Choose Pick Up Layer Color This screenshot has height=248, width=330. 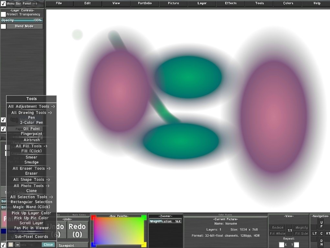[x=31, y=213]
